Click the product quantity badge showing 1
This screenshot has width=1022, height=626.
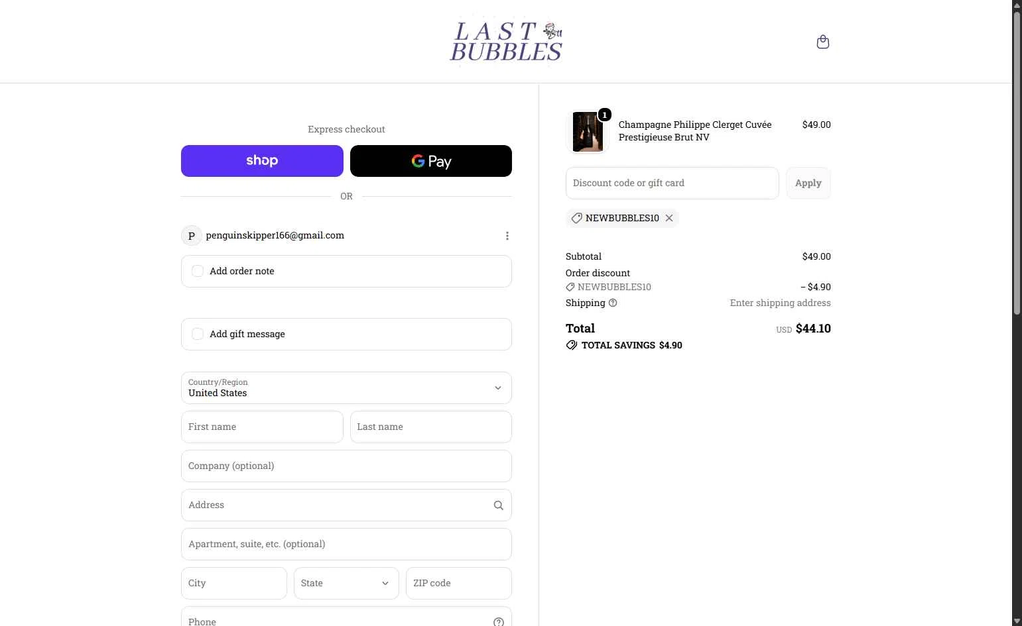click(x=604, y=115)
